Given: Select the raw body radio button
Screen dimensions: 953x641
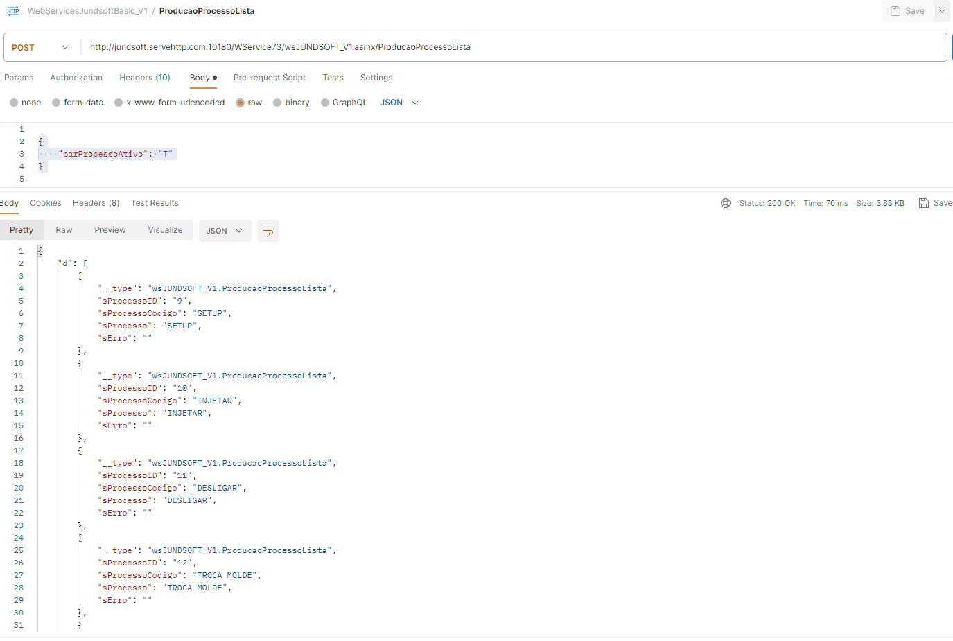Looking at the screenshot, I should coord(241,103).
